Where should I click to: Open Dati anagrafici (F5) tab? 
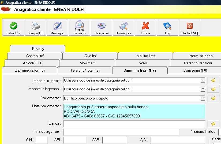pos(29,70)
